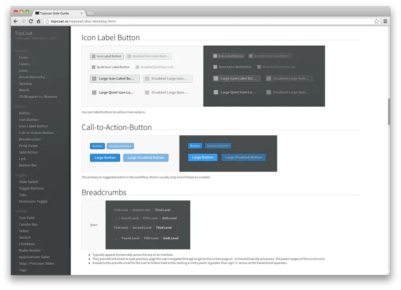Select Button in the Actions list
The height and width of the screenshot is (290, 401).
[x=25, y=113]
